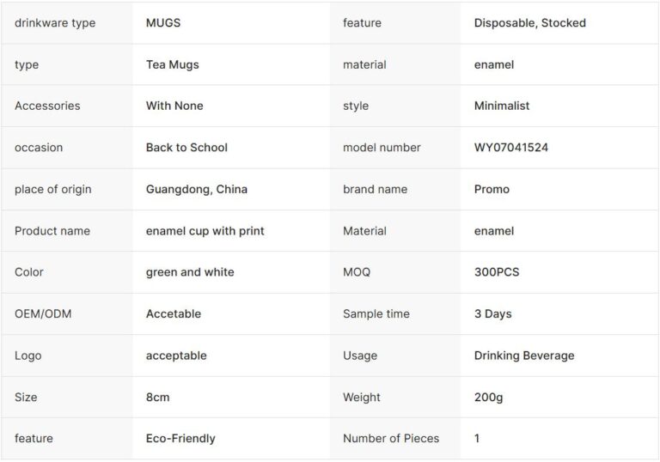Viewport: 660px width, 462px height.
Task: Select the "Promo" brand name value
Action: pos(492,189)
